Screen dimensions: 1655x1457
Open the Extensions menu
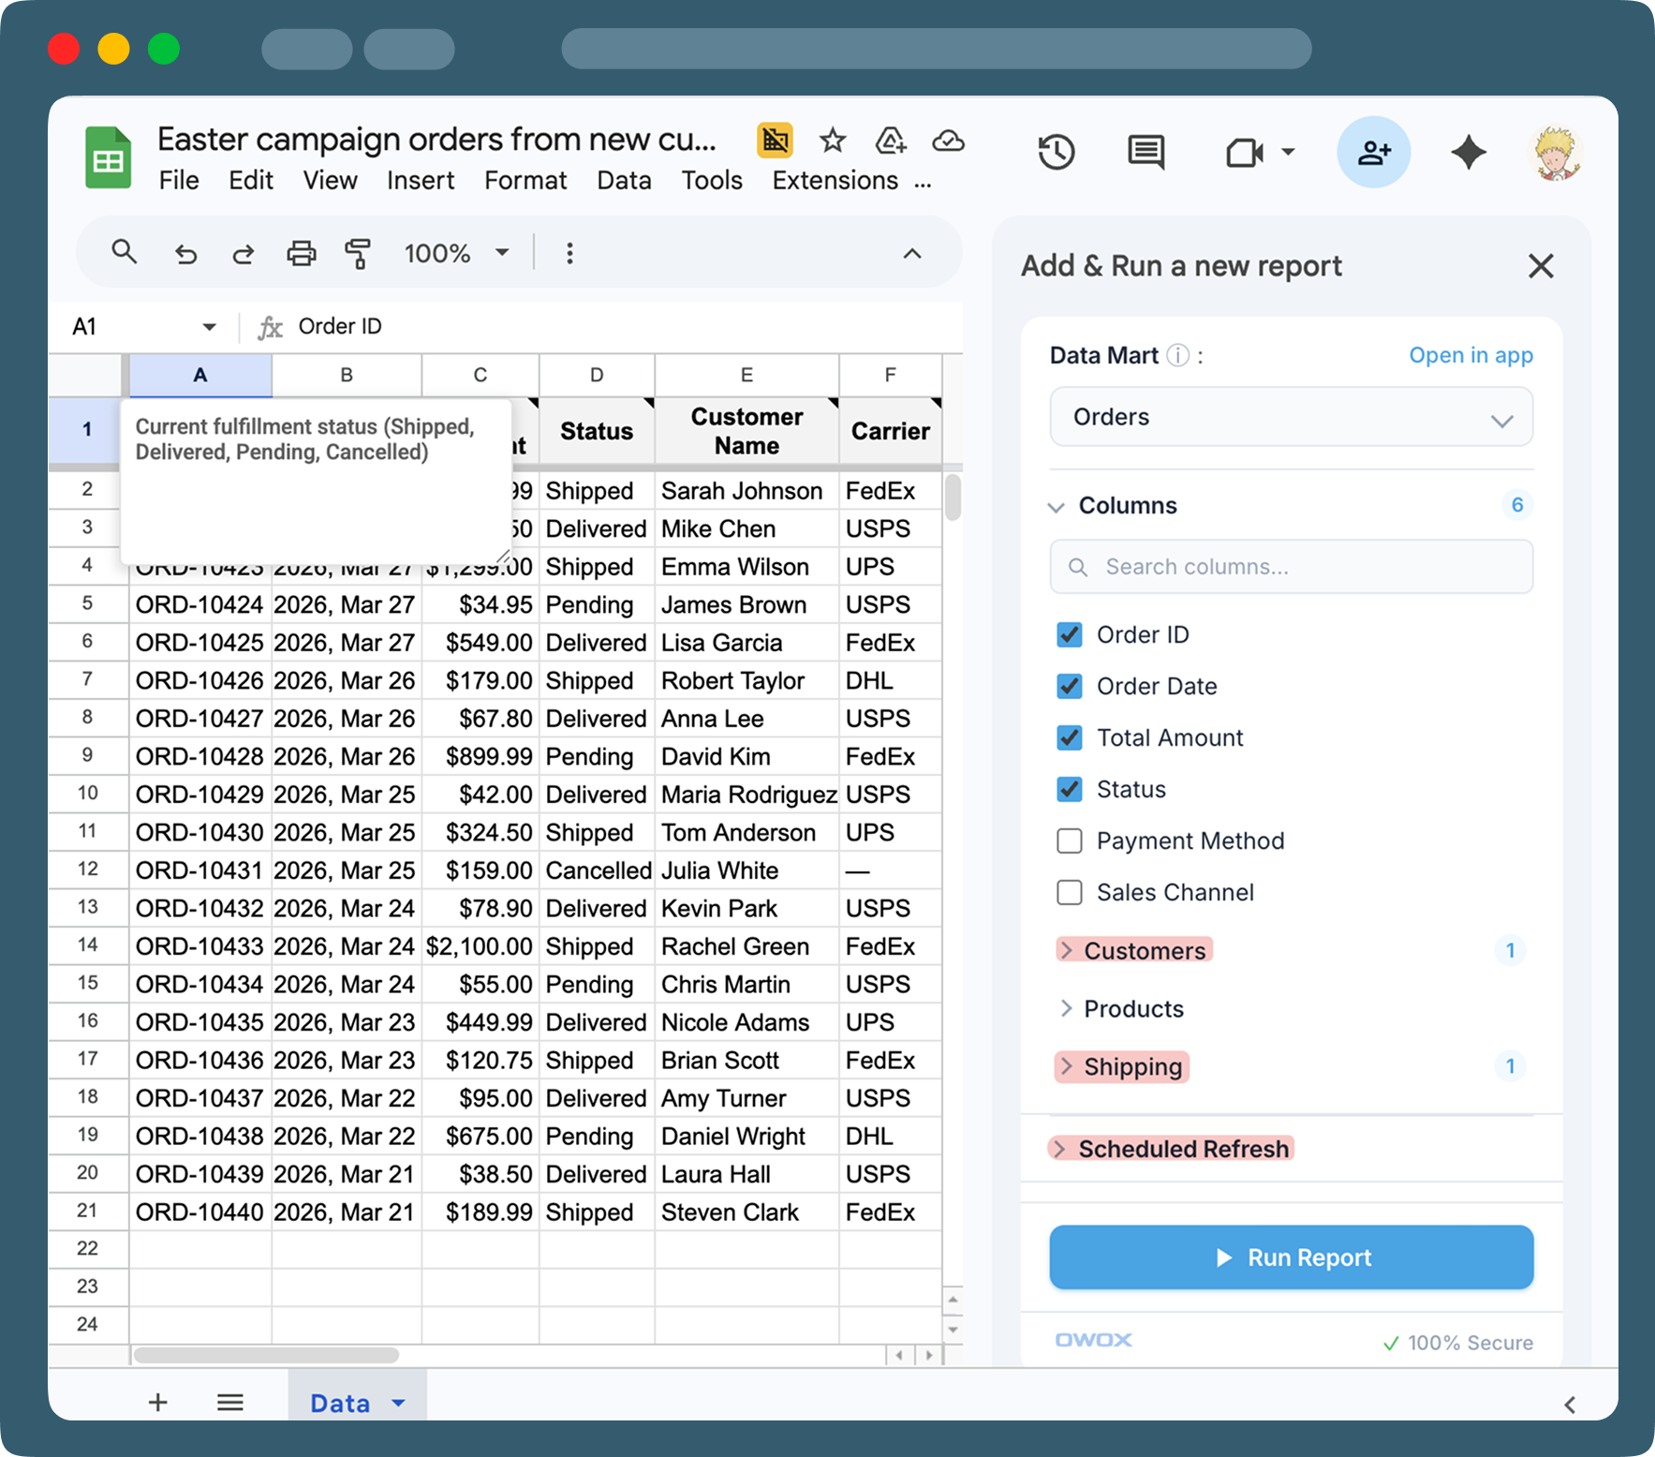click(833, 180)
